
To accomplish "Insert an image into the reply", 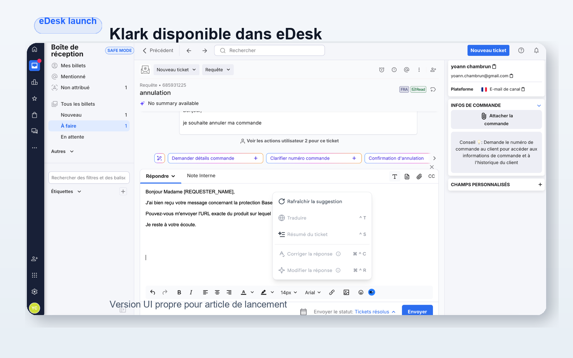I will pos(346,292).
